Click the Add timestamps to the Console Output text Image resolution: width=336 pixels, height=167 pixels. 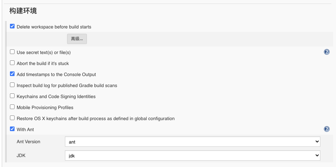[x=56, y=75]
